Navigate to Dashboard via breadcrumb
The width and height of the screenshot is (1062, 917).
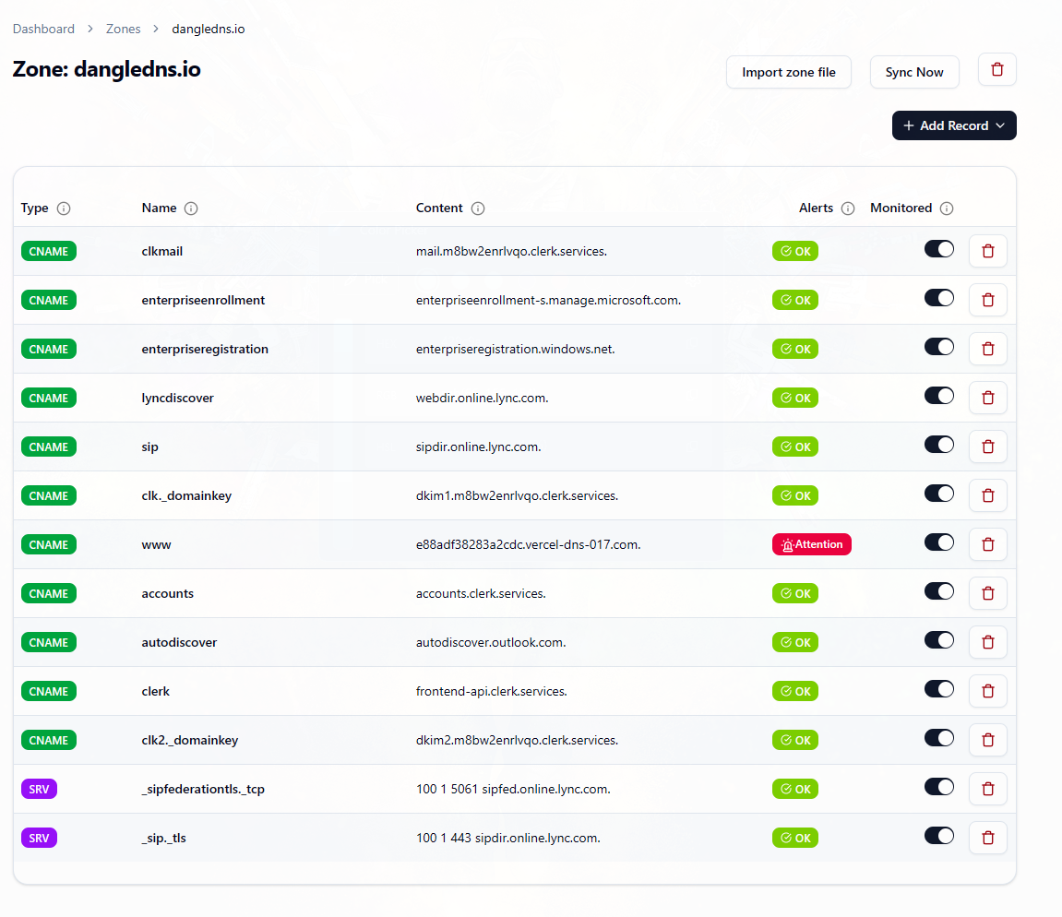pyautogui.click(x=43, y=29)
